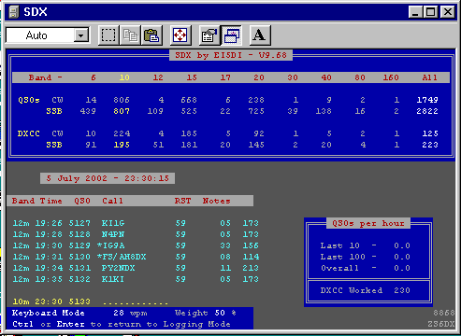Click the '28 wpm' speed indicator
Image resolution: width=461 pixels, height=336 pixels.
click(x=130, y=313)
